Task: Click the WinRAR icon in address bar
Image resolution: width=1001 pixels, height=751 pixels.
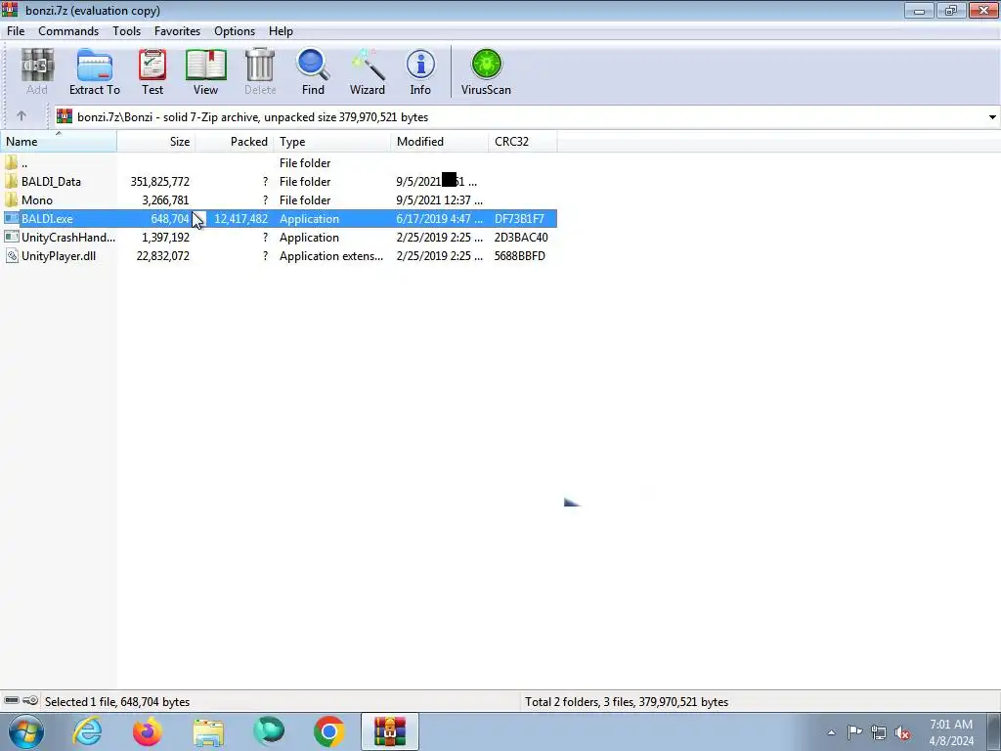Action: click(x=65, y=116)
